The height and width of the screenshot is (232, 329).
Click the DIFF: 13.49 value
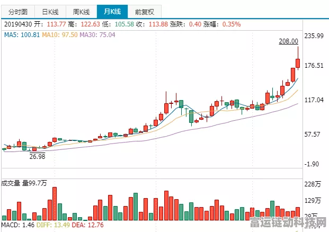pos(53,225)
